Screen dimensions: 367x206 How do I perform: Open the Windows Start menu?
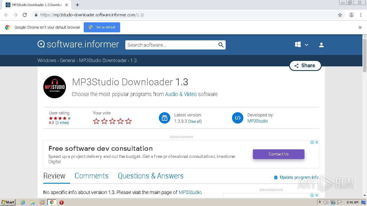(x=8, y=202)
